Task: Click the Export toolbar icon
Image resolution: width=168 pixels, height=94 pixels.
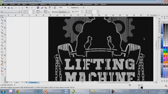Action: (x=45, y=8)
